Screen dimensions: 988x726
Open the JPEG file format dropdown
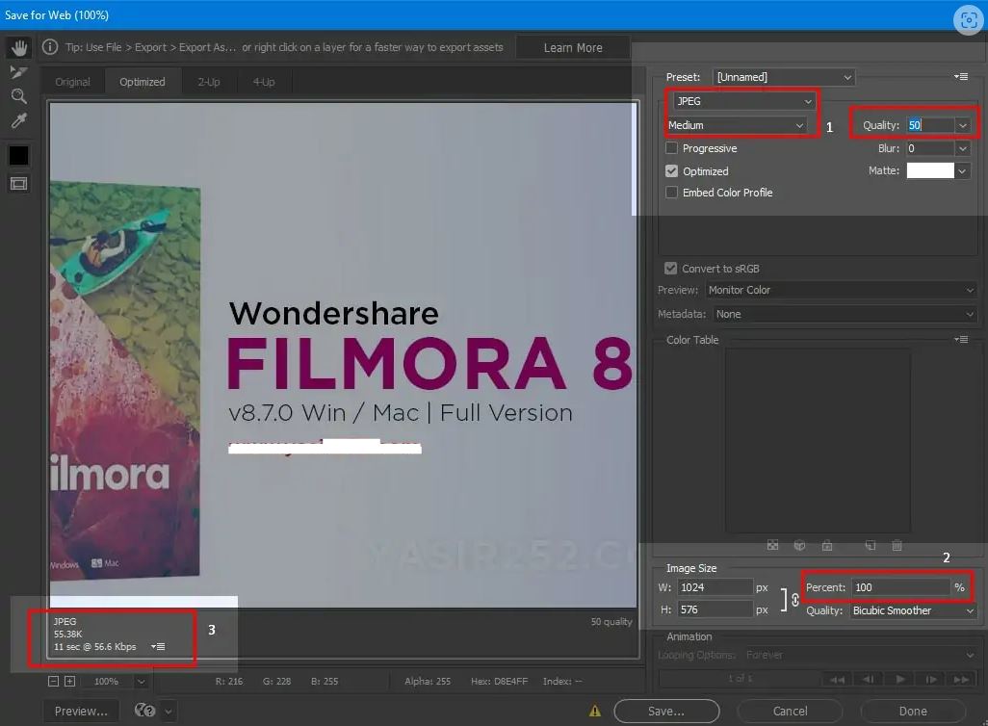(743, 101)
